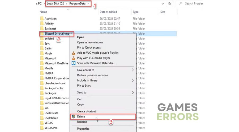
Task: Click the Activision folder icon
Action: (x=42, y=19)
